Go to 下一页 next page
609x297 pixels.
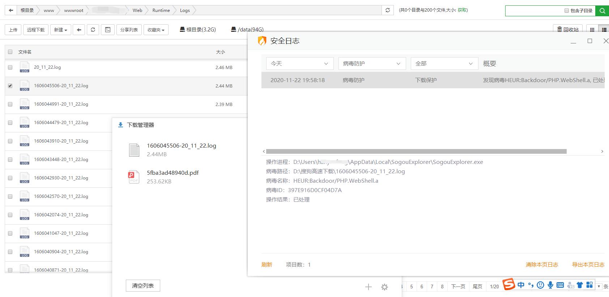coord(458,286)
